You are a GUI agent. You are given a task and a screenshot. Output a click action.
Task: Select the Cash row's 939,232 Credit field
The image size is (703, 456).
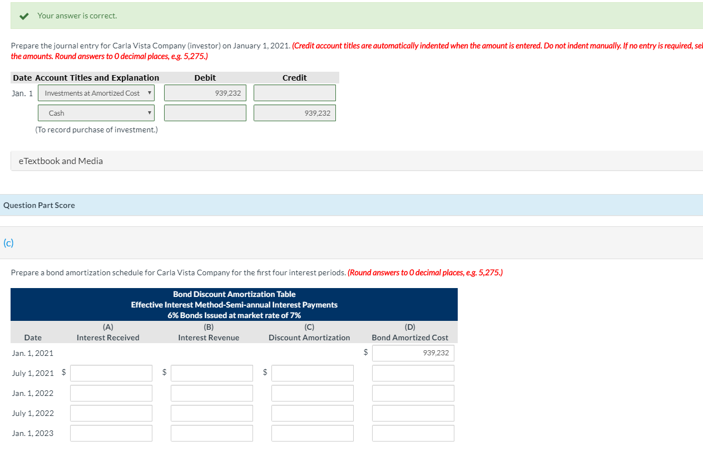[x=294, y=112]
